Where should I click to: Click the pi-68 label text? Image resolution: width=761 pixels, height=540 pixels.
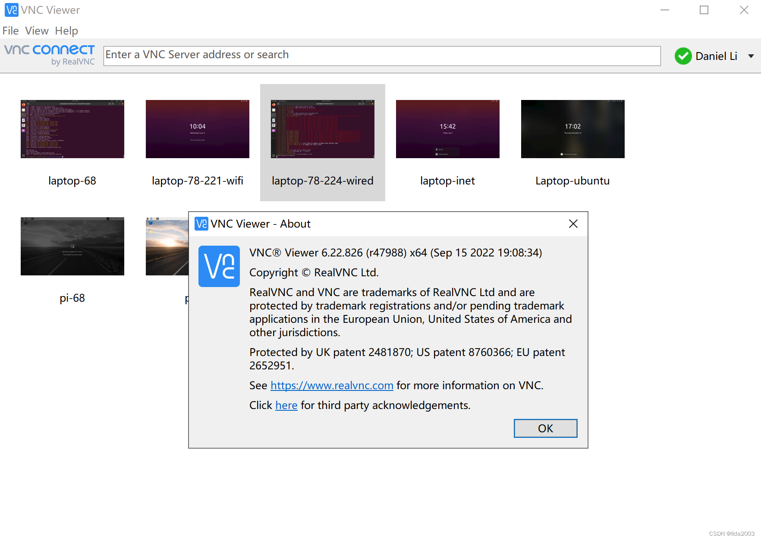(x=72, y=298)
